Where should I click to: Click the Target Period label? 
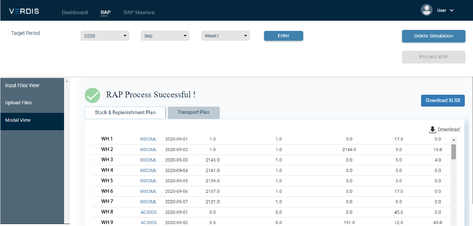(x=26, y=33)
